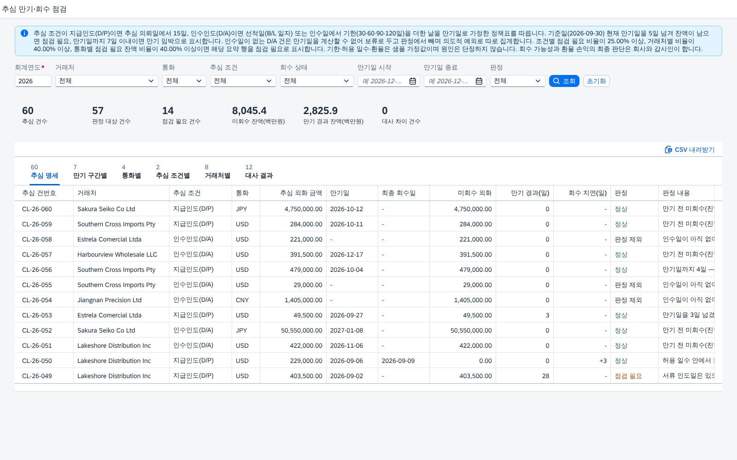Screen dimensions: 737x460
Task: Download the CSV 내려받기 link
Action: click(x=690, y=149)
